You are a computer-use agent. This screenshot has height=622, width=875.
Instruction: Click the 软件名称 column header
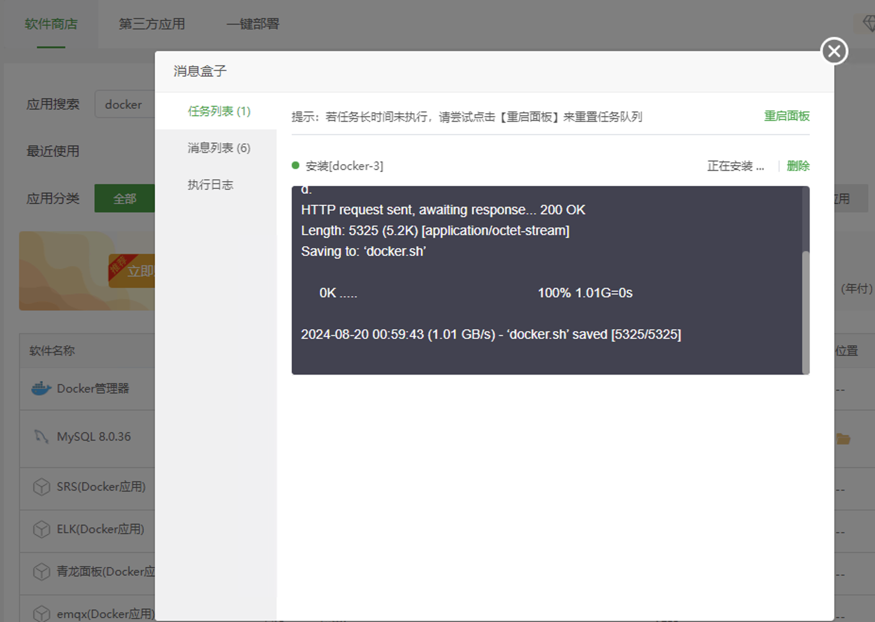point(52,351)
